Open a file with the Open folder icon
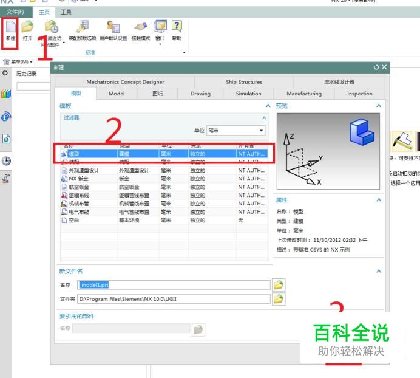 27,27
